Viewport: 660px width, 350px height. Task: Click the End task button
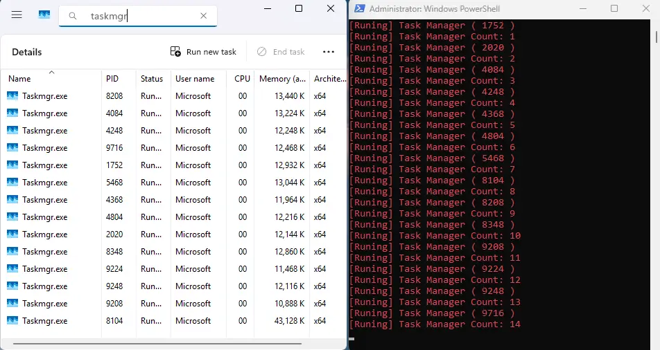click(x=281, y=52)
